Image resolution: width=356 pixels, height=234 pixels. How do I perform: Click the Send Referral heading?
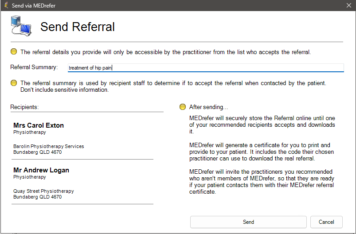tap(78, 27)
